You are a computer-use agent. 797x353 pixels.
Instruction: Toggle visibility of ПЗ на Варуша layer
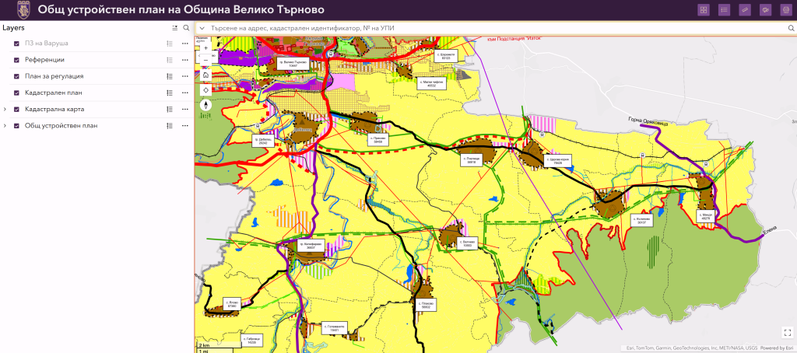click(x=17, y=44)
